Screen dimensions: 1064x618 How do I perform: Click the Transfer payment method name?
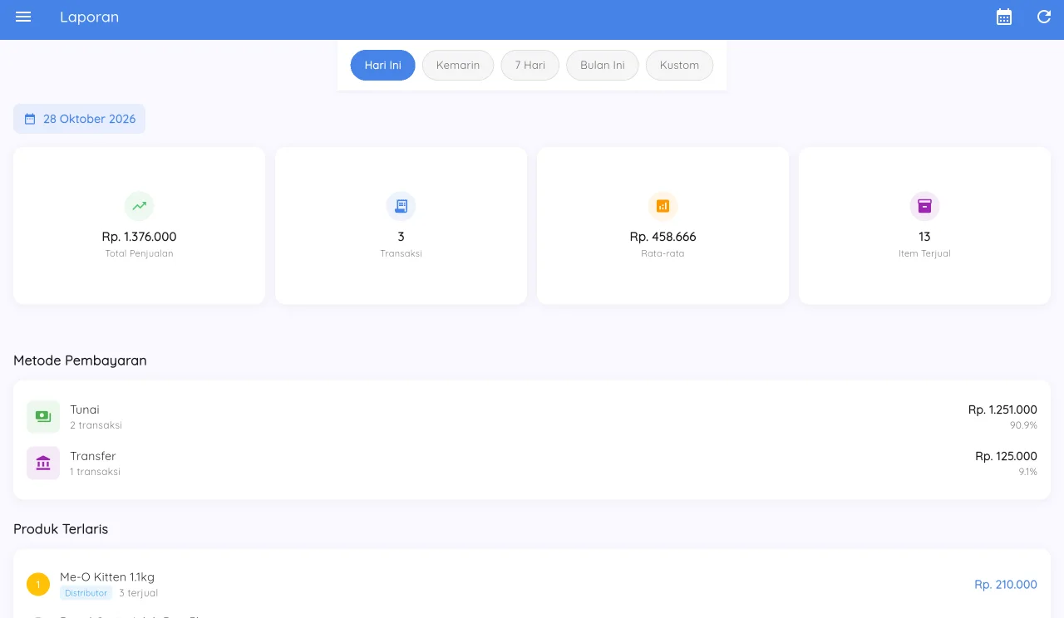pyautogui.click(x=93, y=456)
